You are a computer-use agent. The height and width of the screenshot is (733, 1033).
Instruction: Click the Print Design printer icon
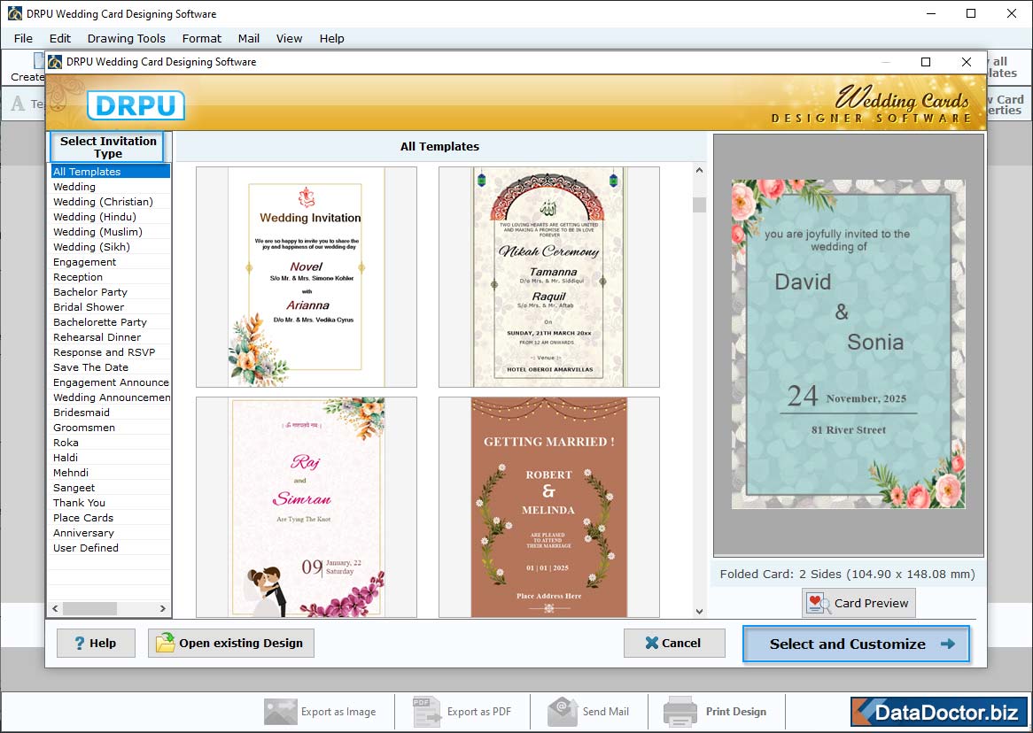pos(680,711)
